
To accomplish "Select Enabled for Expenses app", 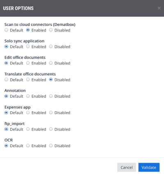I will [x=28, y=113].
